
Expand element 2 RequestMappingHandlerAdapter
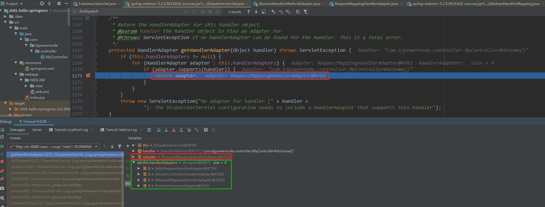pyautogui.click(x=139, y=180)
